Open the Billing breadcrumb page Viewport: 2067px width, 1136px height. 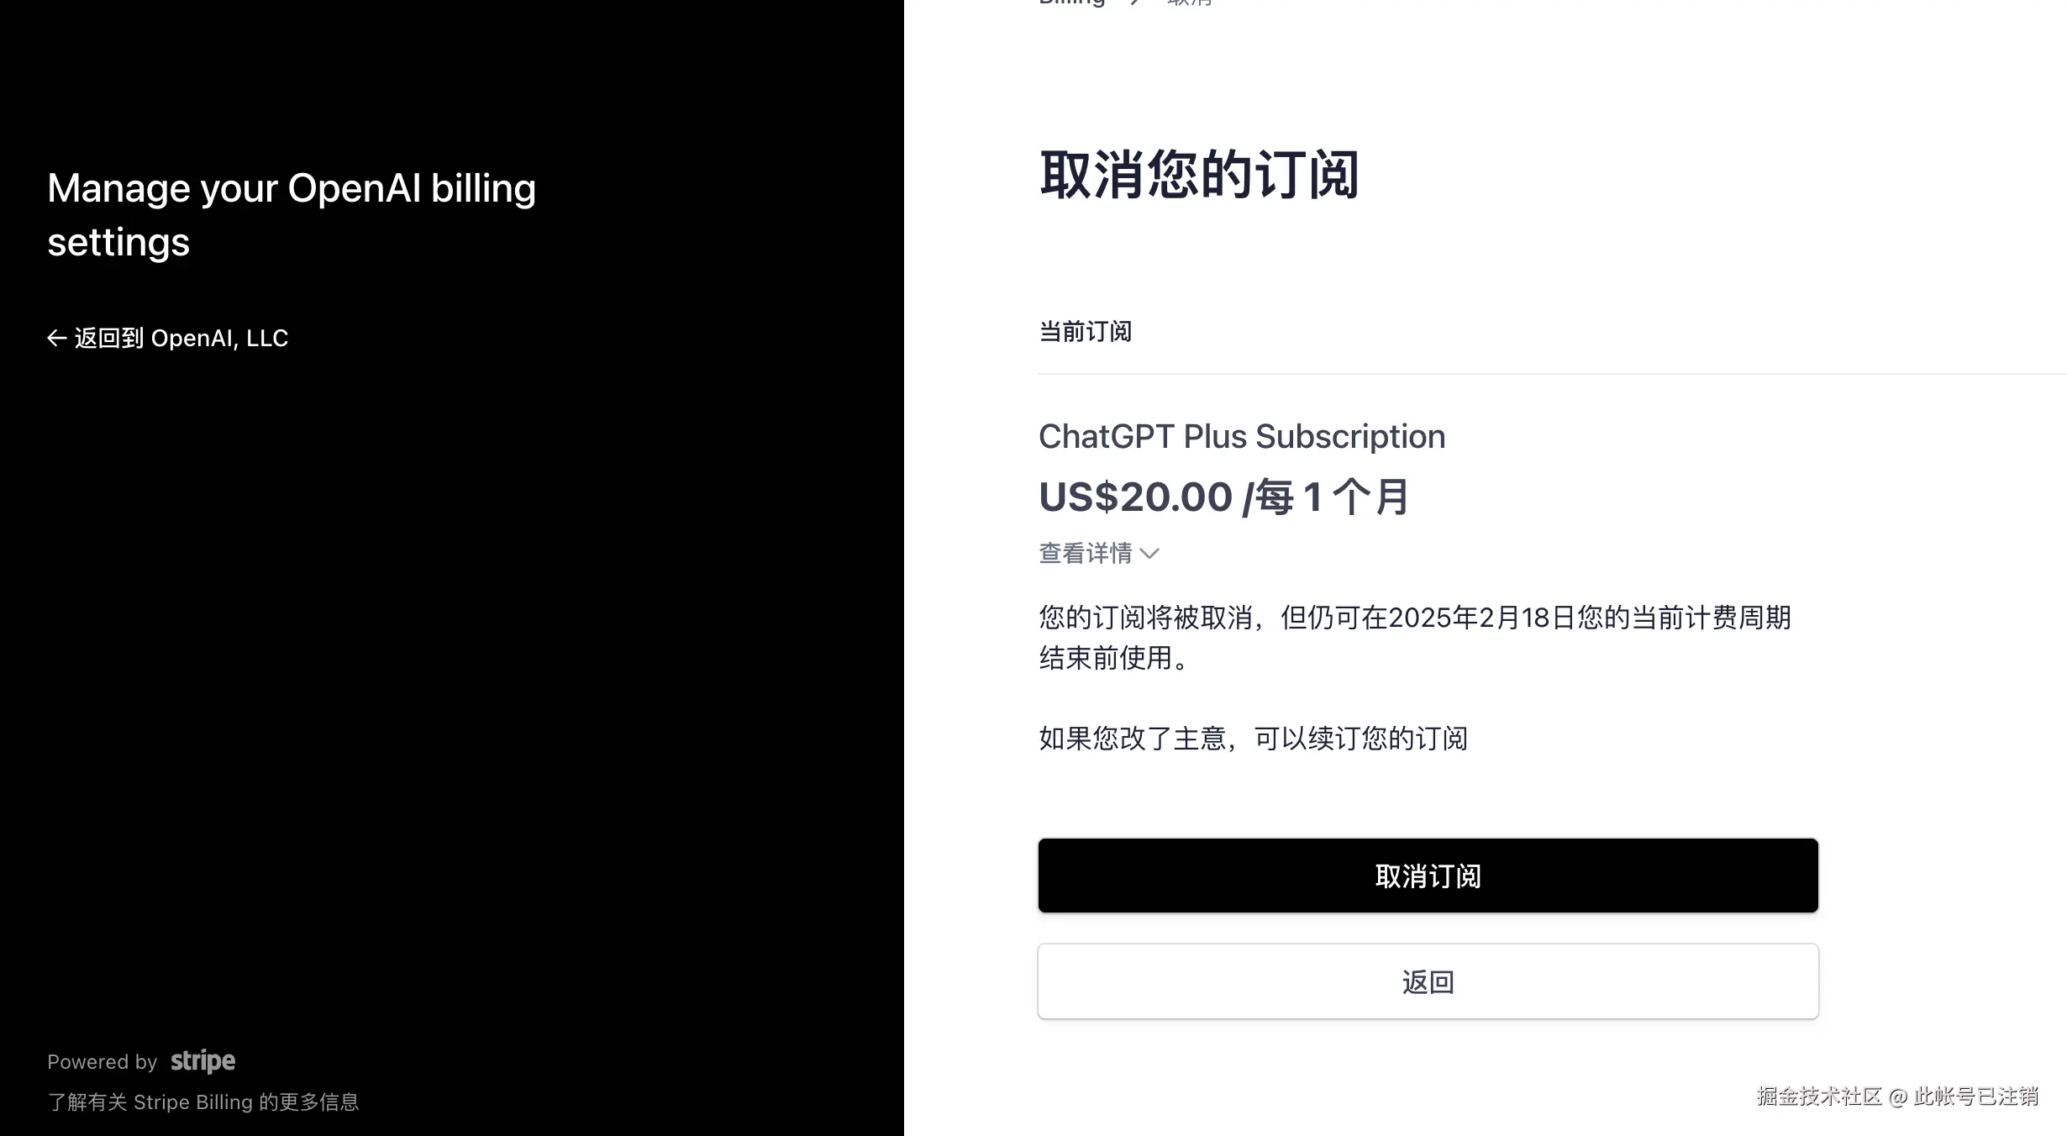[x=1073, y=4]
